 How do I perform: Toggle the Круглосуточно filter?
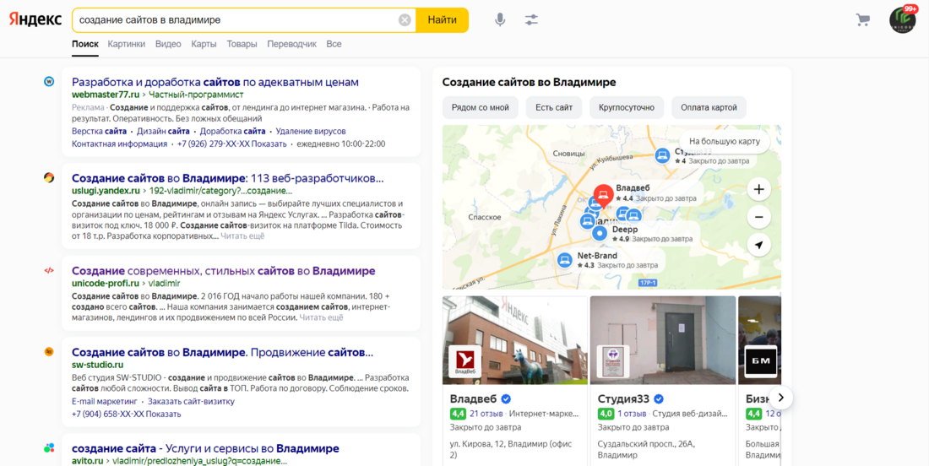click(627, 107)
